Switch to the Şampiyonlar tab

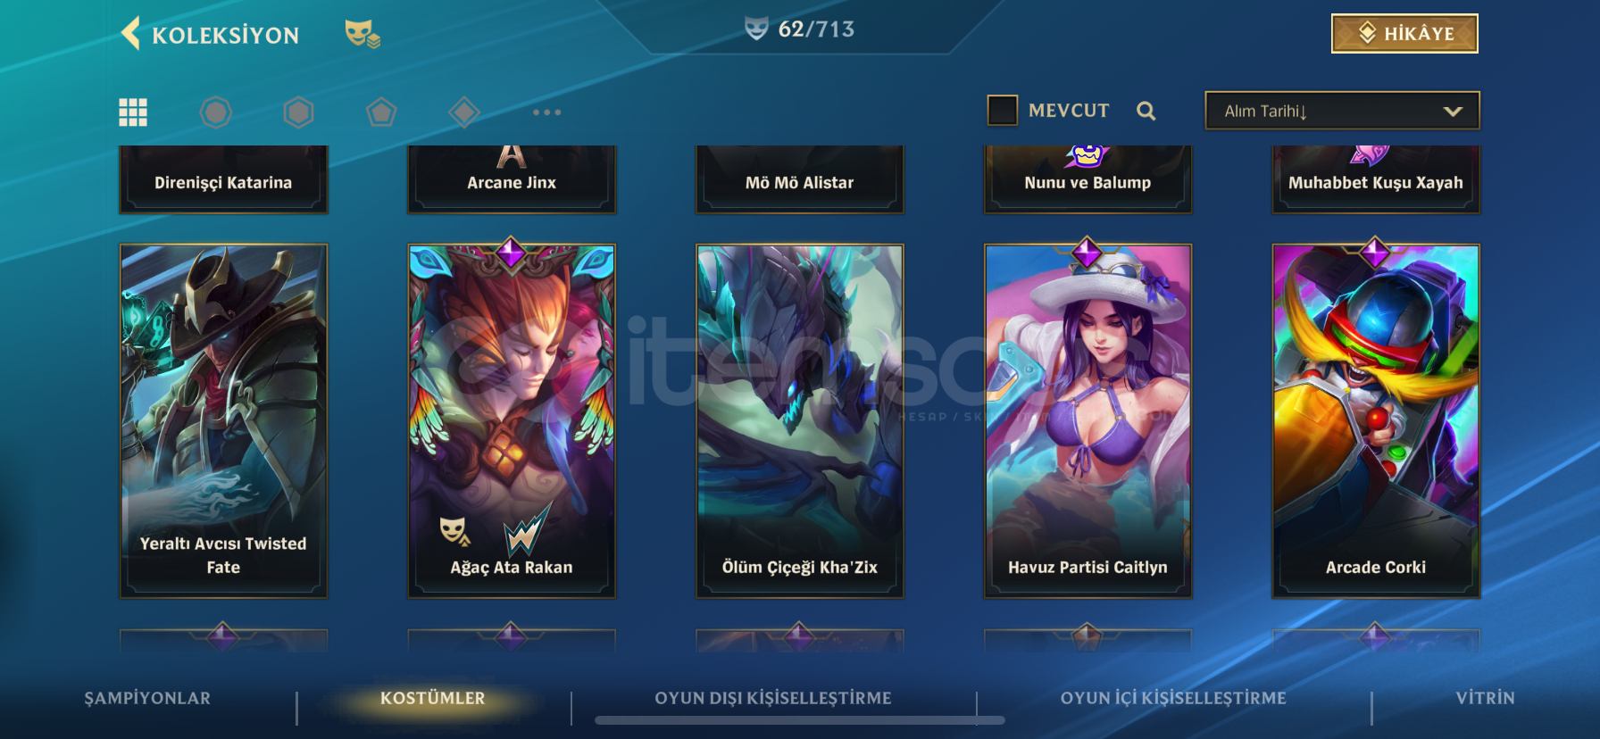tap(147, 698)
